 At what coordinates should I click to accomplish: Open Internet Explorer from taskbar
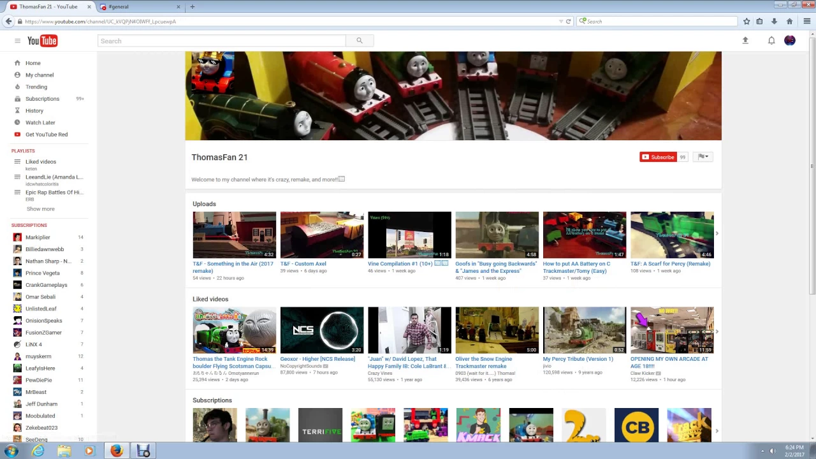click(38, 451)
